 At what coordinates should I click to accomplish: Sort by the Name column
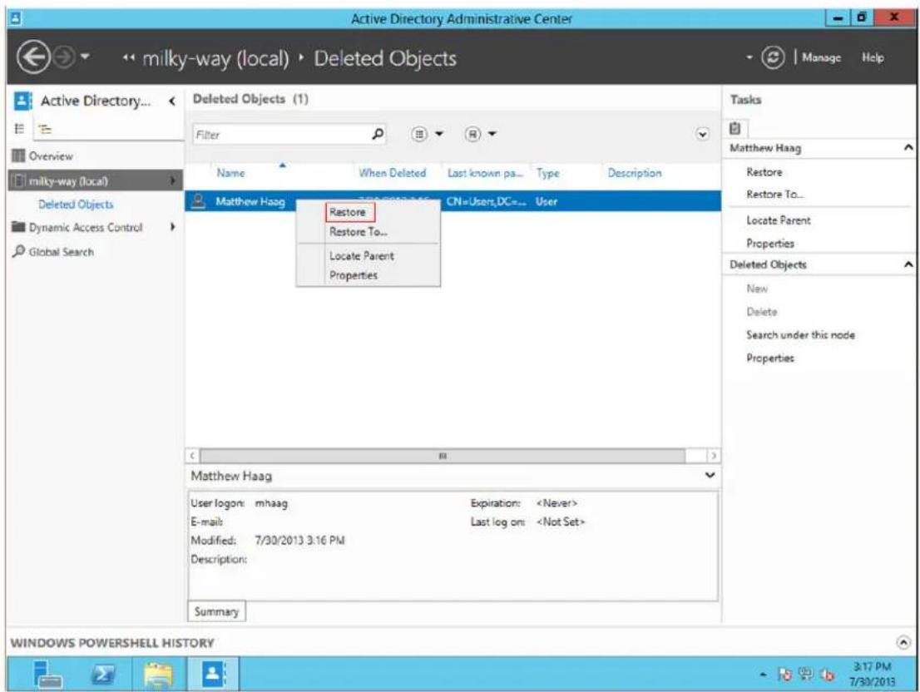tap(230, 173)
